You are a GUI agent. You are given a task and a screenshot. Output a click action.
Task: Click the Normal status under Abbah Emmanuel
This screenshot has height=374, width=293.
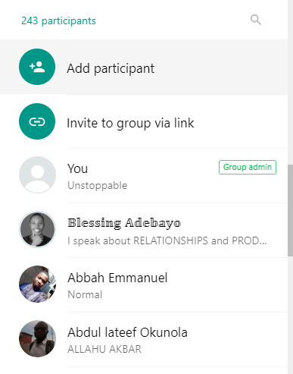[x=85, y=294]
